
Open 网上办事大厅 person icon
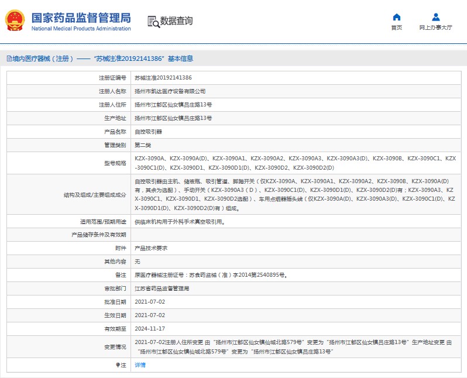pos(435,17)
